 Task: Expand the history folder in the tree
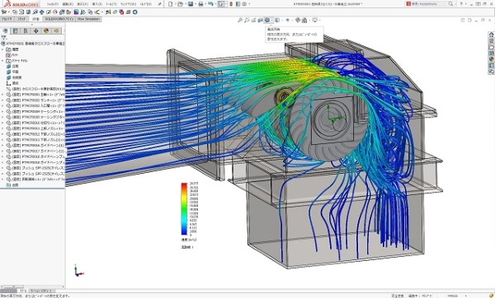(x=2, y=49)
